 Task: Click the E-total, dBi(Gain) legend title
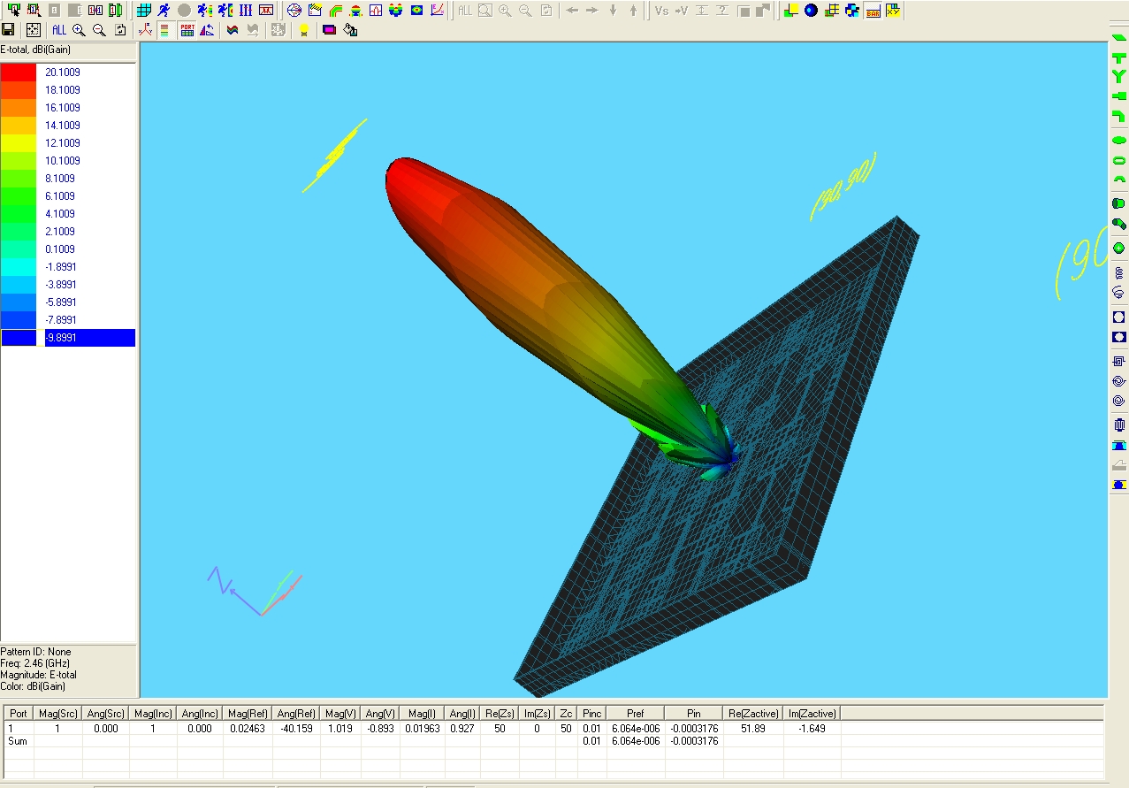pyautogui.click(x=35, y=50)
